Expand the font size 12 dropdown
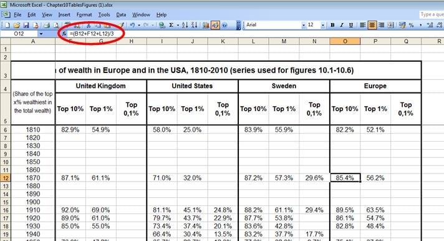The width and height of the screenshot is (444, 241). 323,25
